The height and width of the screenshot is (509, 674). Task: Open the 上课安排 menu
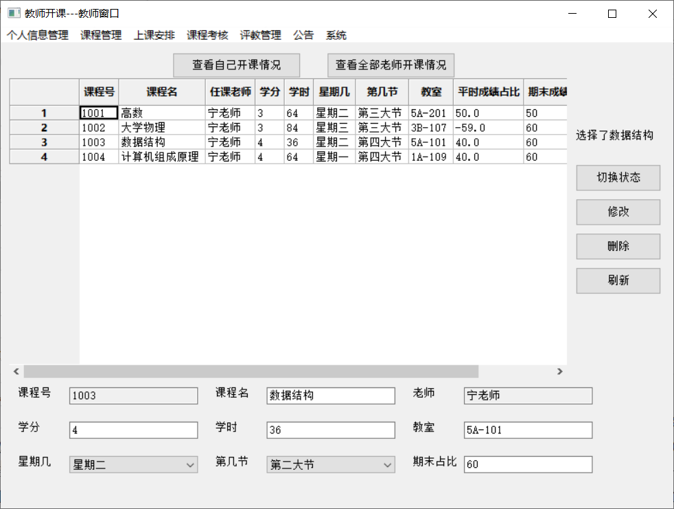tap(154, 35)
